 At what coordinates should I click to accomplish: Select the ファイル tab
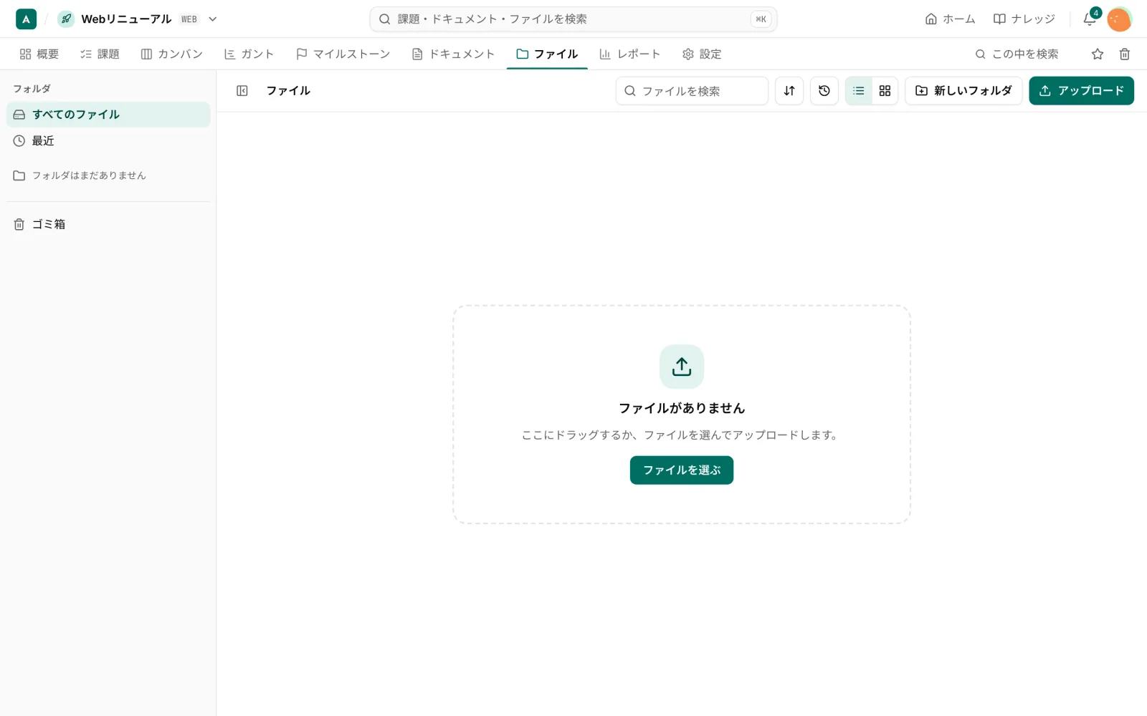point(547,54)
